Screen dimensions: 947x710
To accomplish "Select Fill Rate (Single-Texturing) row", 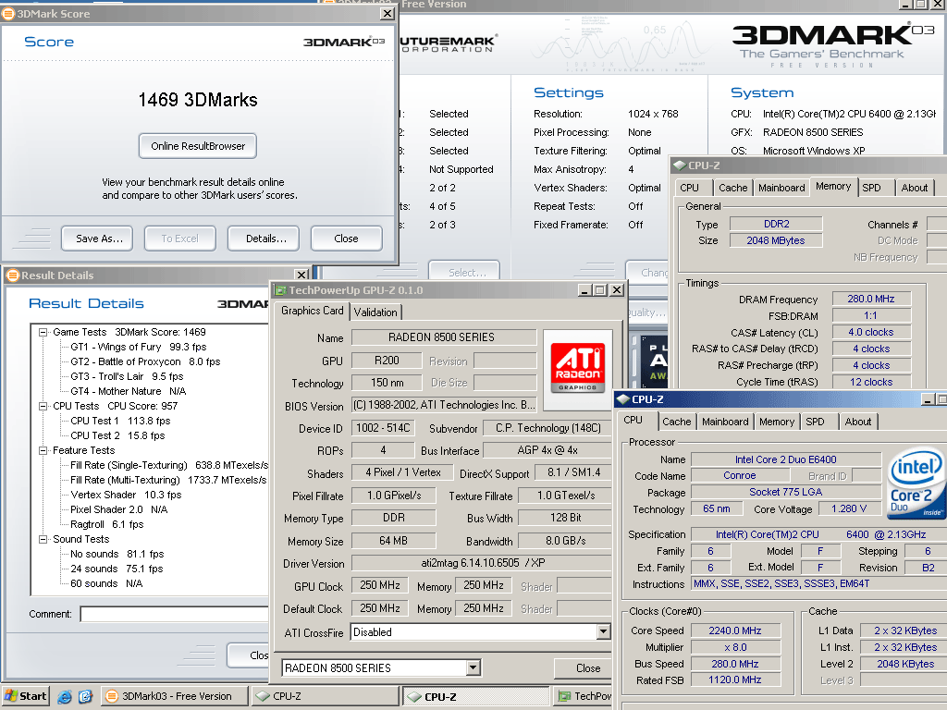I will [169, 466].
